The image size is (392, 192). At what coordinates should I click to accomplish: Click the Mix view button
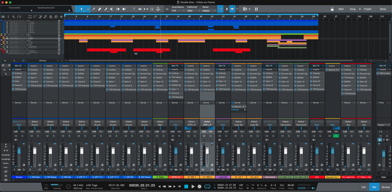[x=374, y=187]
